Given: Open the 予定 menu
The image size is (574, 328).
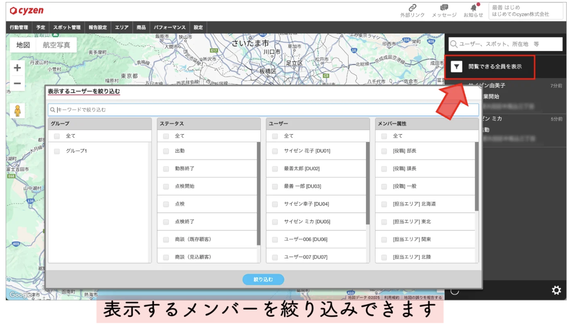Looking at the screenshot, I should (41, 28).
